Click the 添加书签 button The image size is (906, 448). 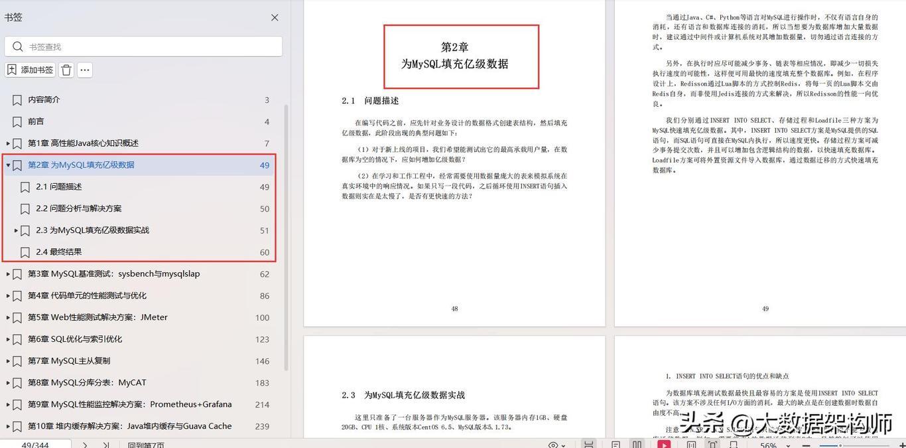tap(31, 70)
